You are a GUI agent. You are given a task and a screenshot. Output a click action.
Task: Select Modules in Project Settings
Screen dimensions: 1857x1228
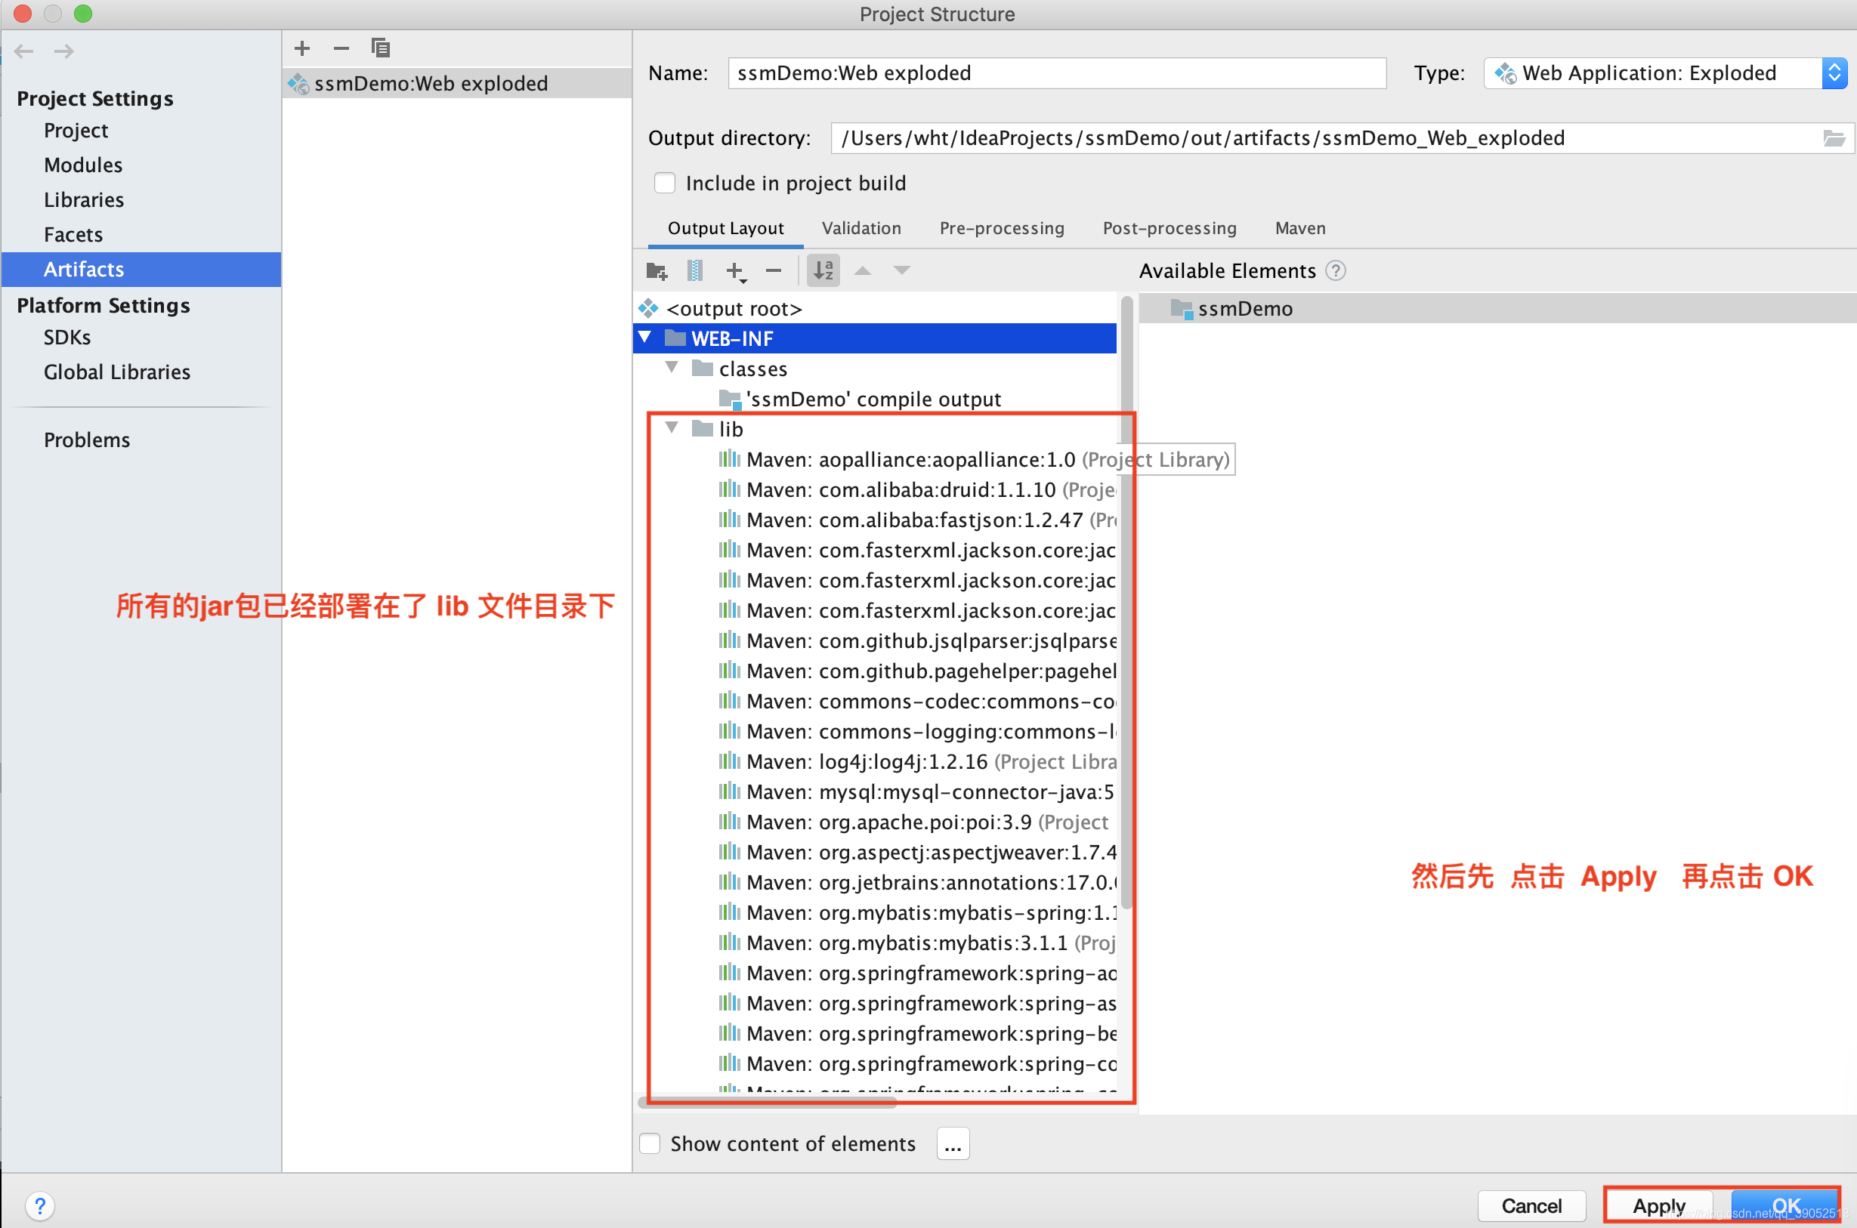click(x=83, y=165)
